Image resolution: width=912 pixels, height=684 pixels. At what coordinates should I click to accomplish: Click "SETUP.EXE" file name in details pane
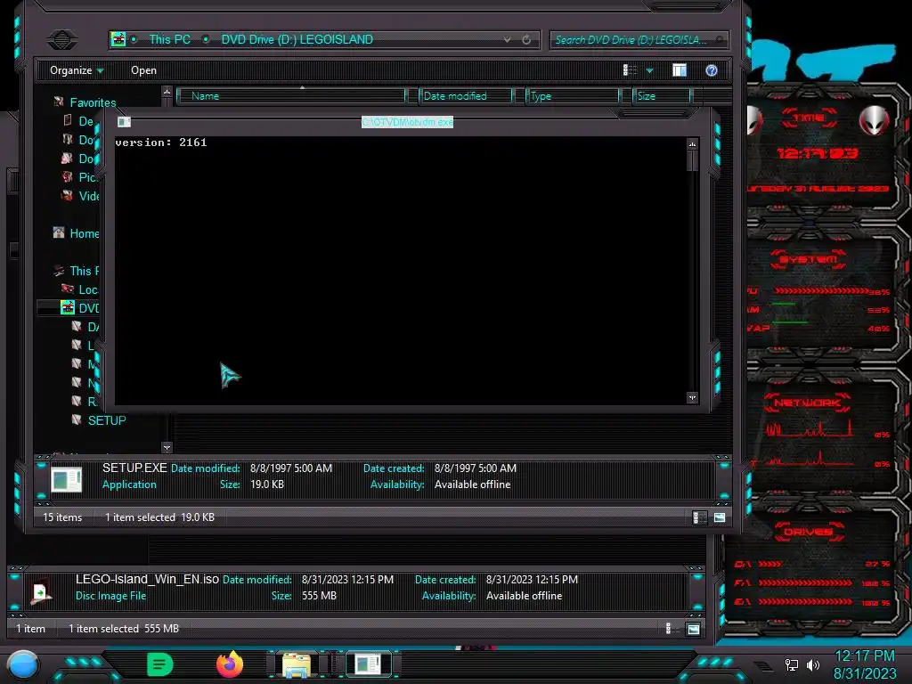pyautogui.click(x=134, y=468)
